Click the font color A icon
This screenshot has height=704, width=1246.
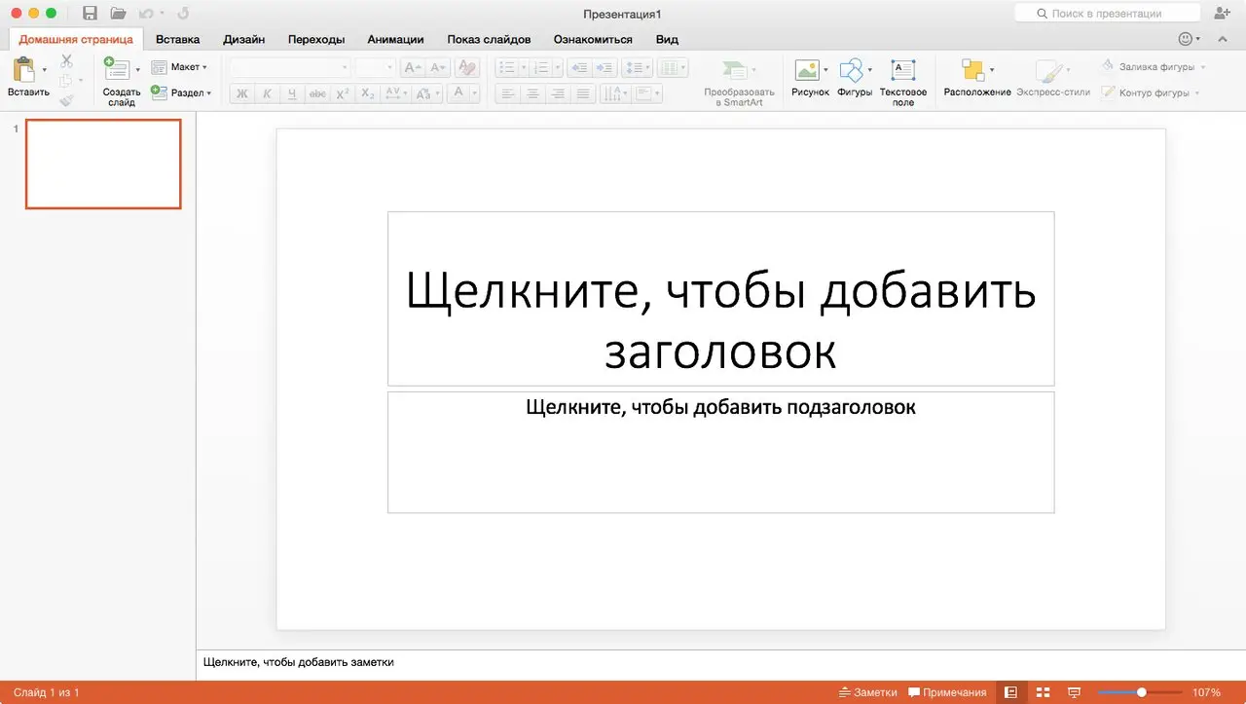pos(458,93)
